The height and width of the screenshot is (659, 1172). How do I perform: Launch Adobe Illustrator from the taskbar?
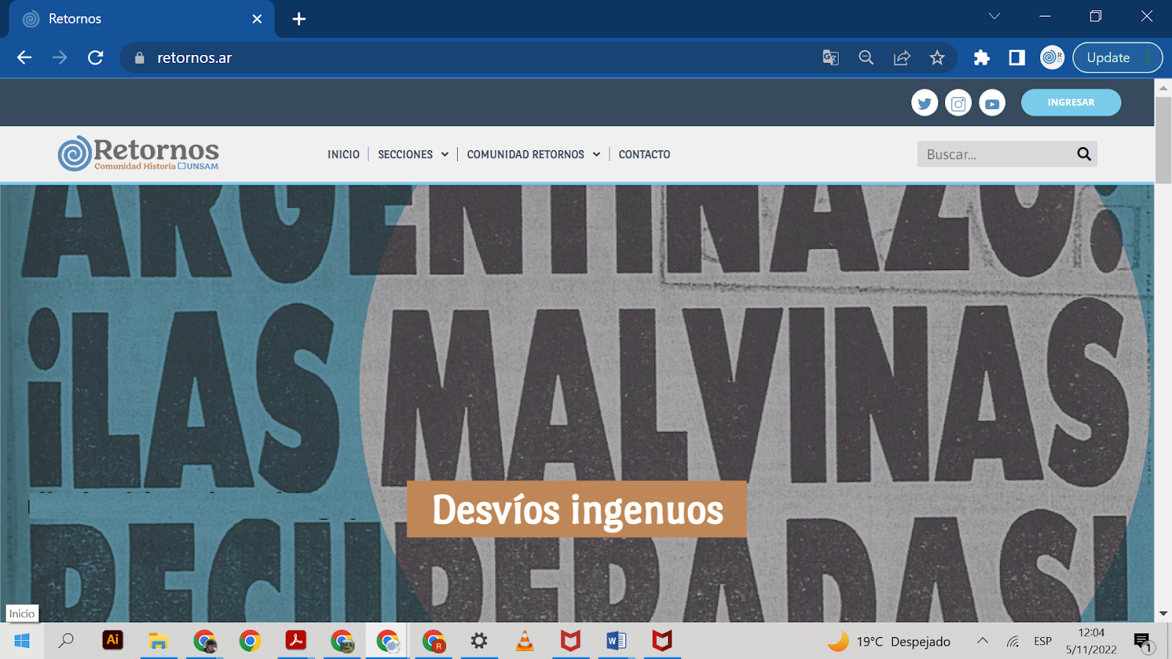pyautogui.click(x=112, y=641)
